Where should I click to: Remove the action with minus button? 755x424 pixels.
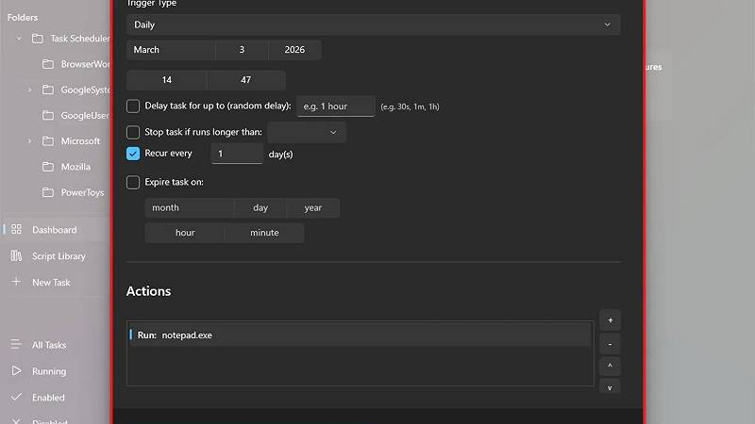tap(610, 344)
